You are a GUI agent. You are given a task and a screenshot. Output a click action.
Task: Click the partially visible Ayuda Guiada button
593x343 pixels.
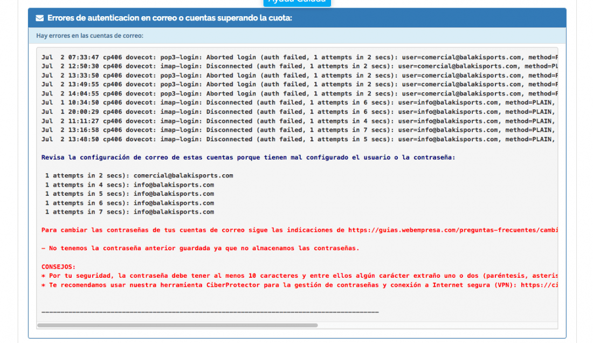point(297,3)
